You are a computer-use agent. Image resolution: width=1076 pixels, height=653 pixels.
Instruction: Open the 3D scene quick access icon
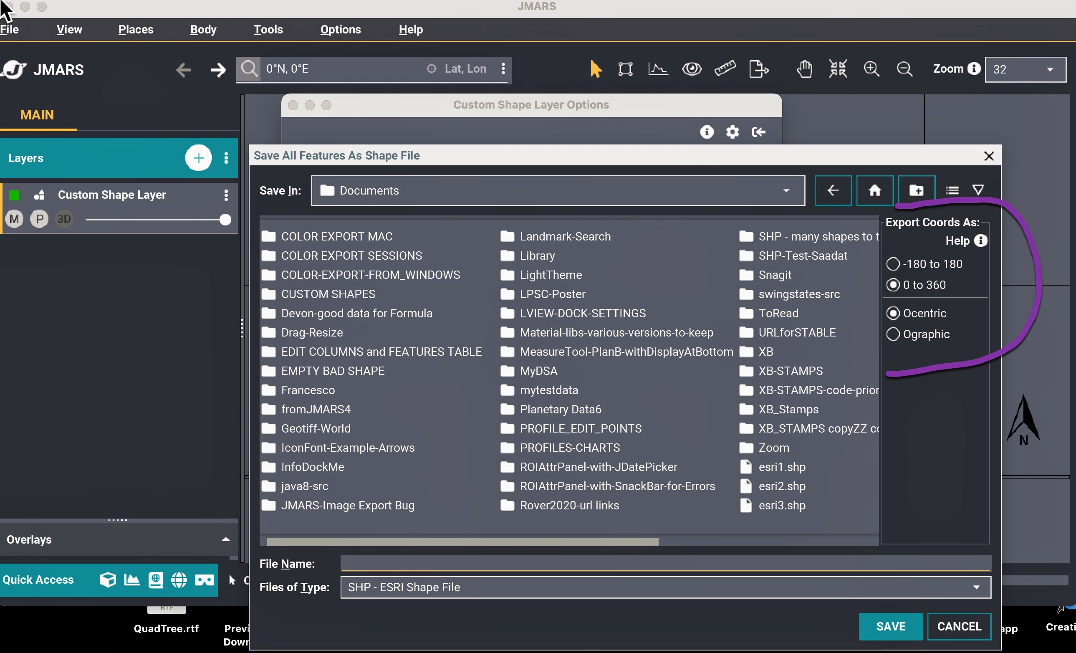108,580
